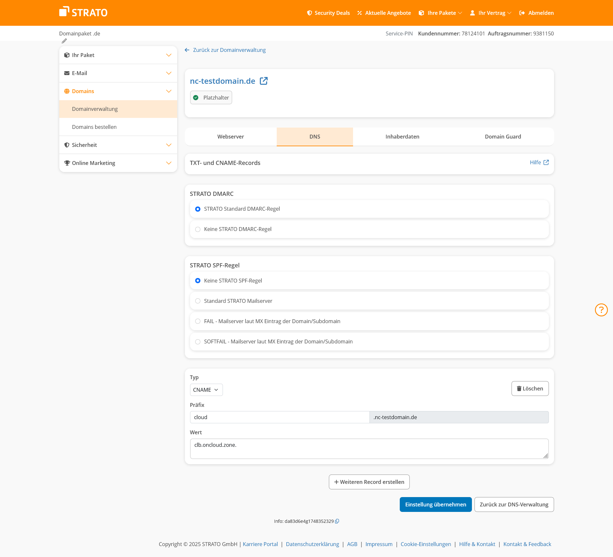613x557 pixels.
Task: Switch to the DNS tab
Action: pos(315,137)
